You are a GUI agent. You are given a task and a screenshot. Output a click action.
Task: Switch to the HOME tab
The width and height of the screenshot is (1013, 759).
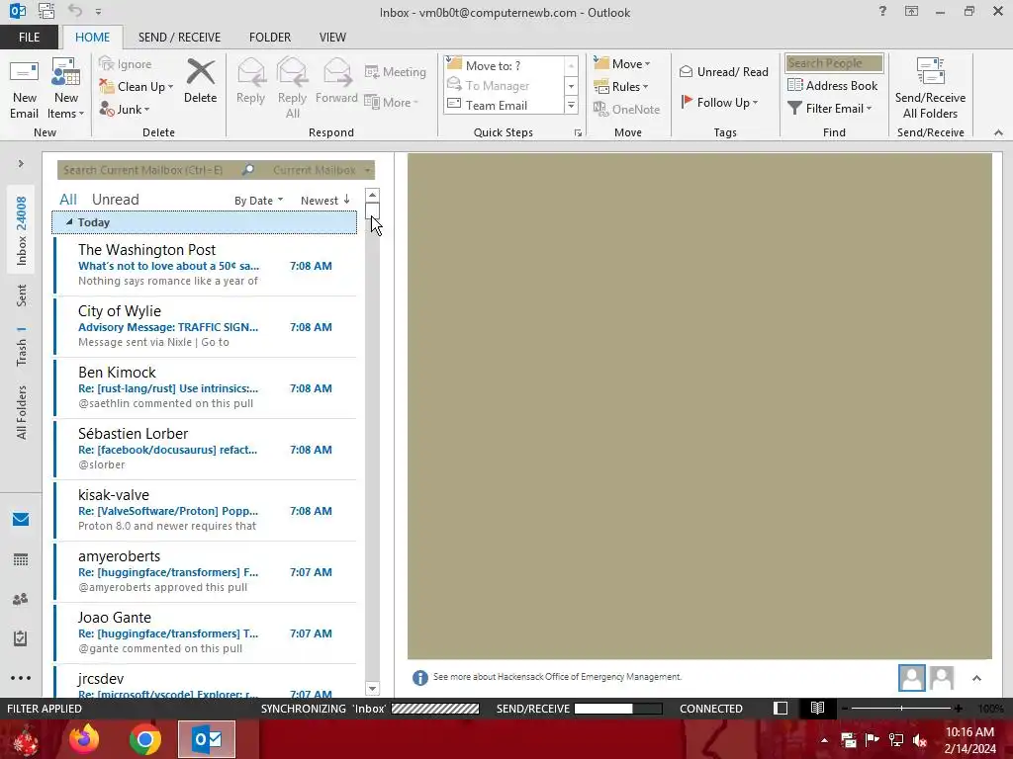coord(92,38)
